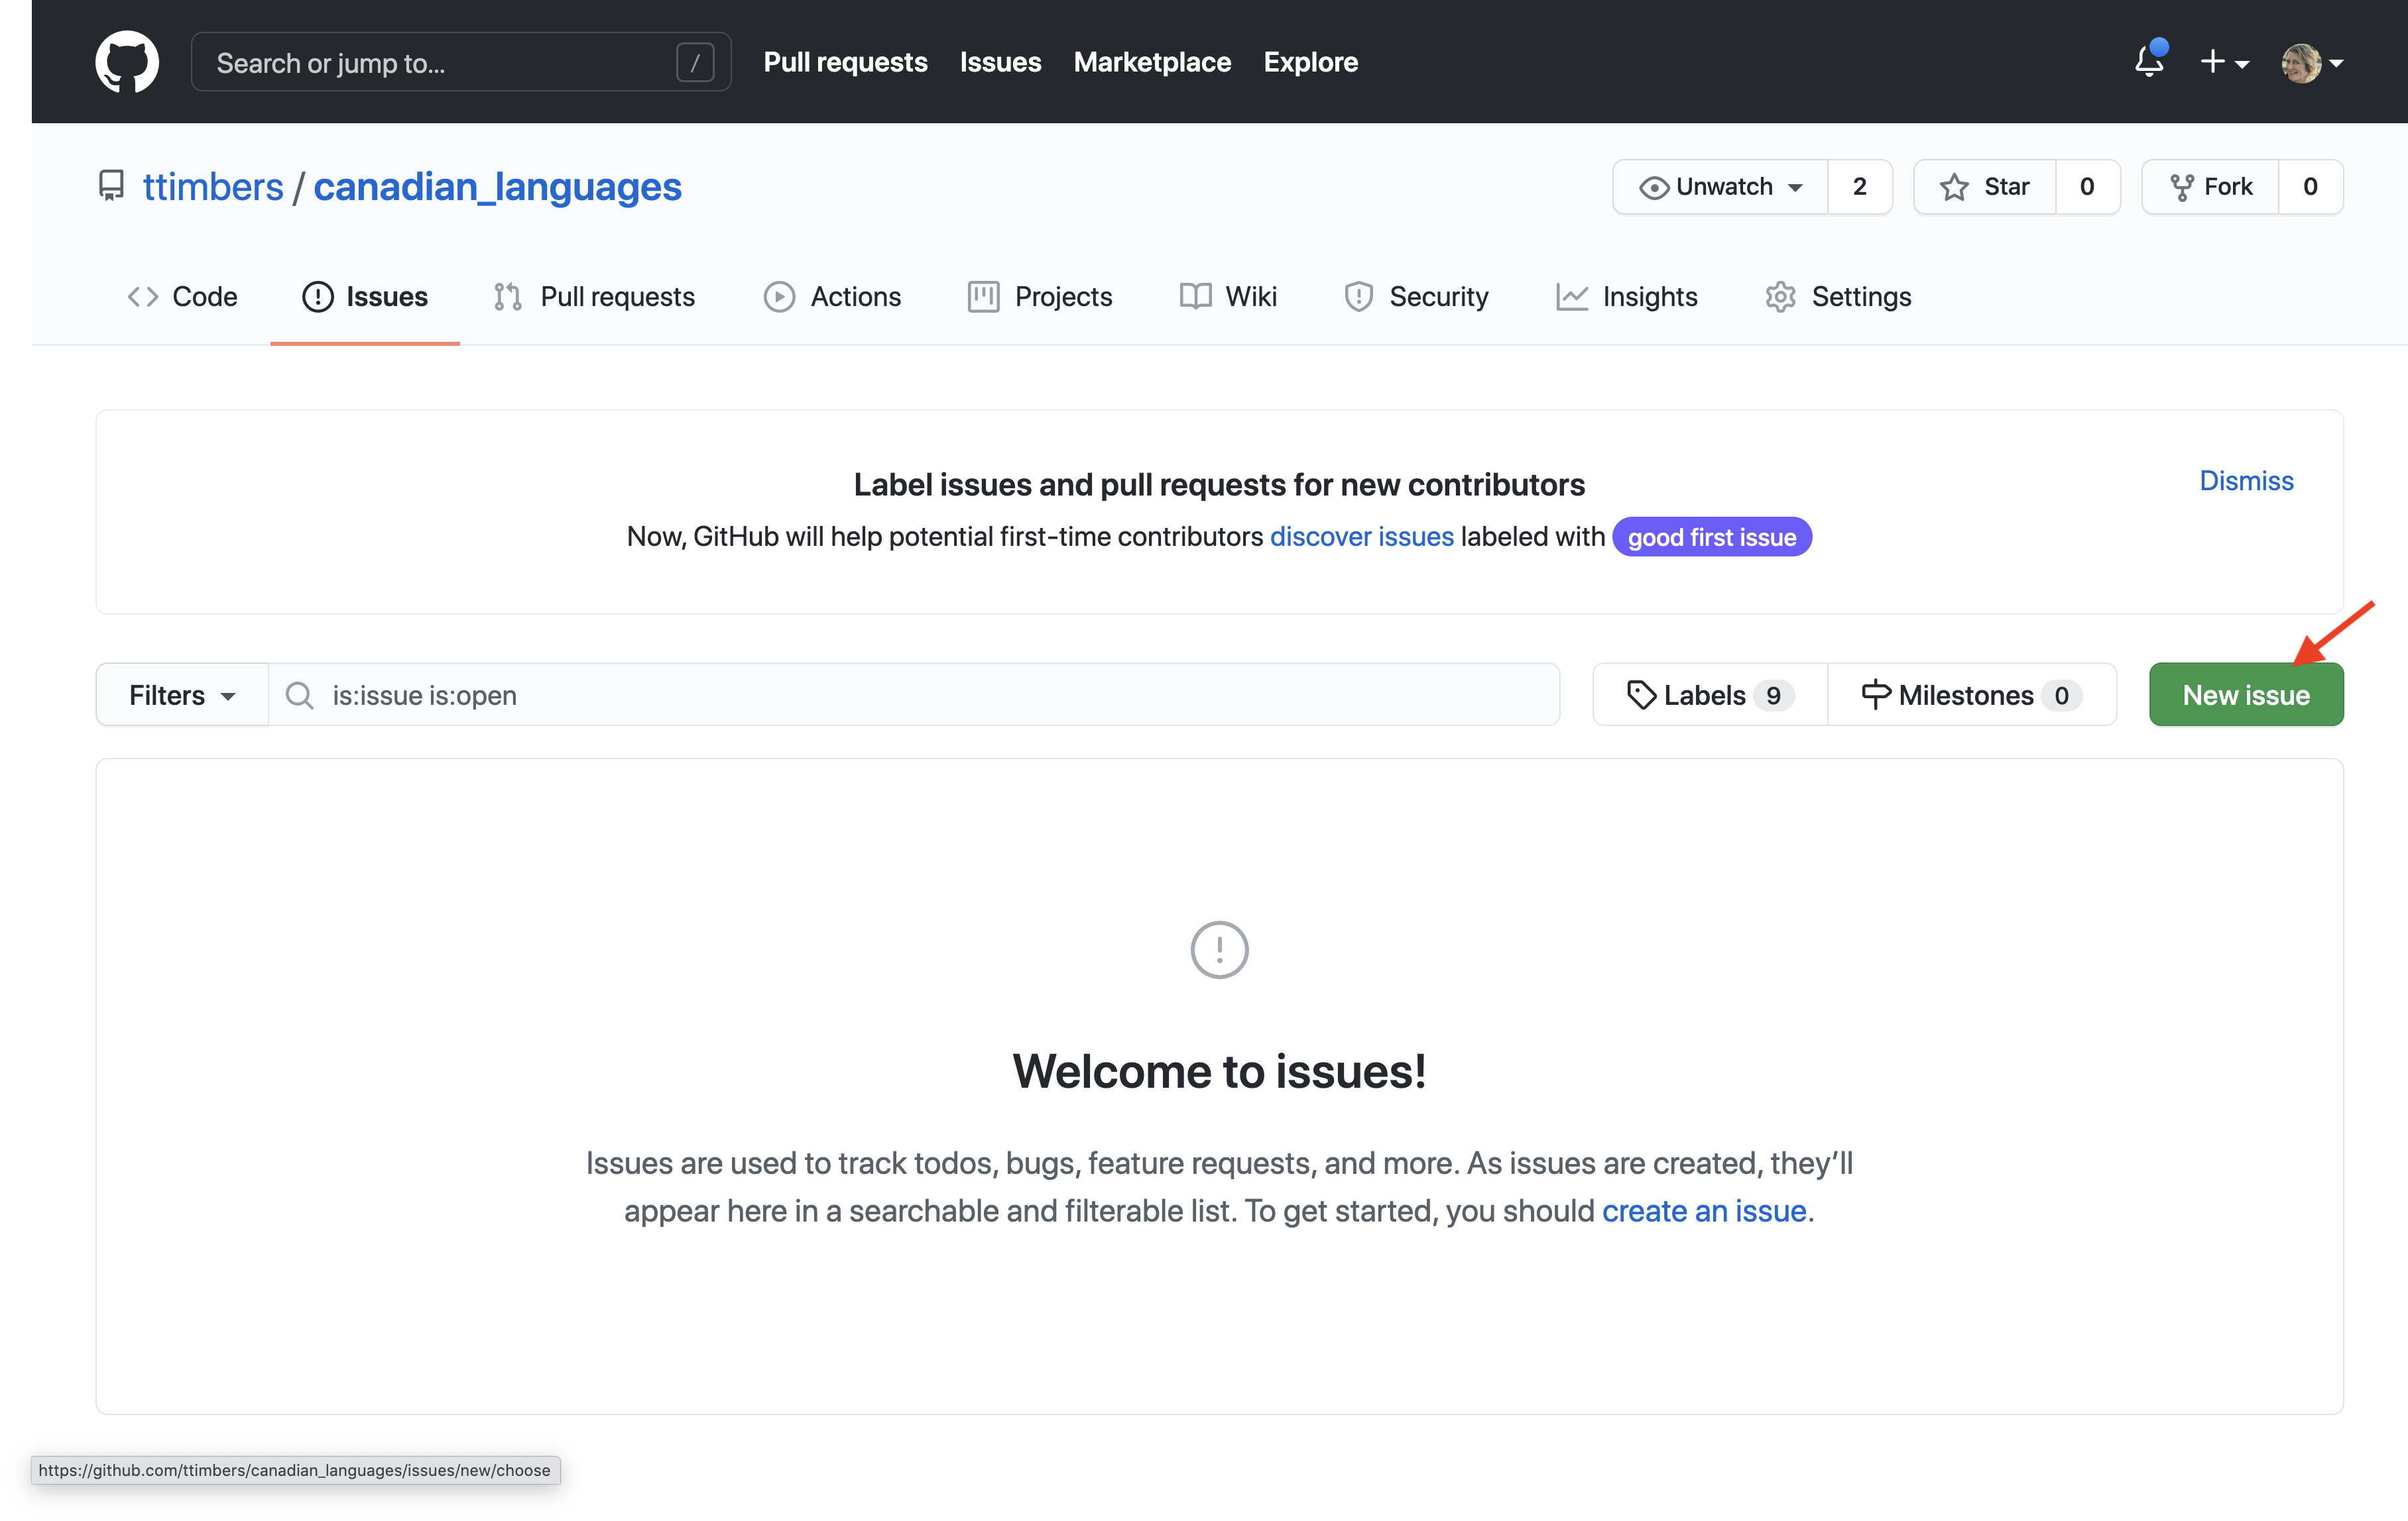Open the canadian_languages repository link
Screen dimensions: 2408x1521
pos(497,187)
